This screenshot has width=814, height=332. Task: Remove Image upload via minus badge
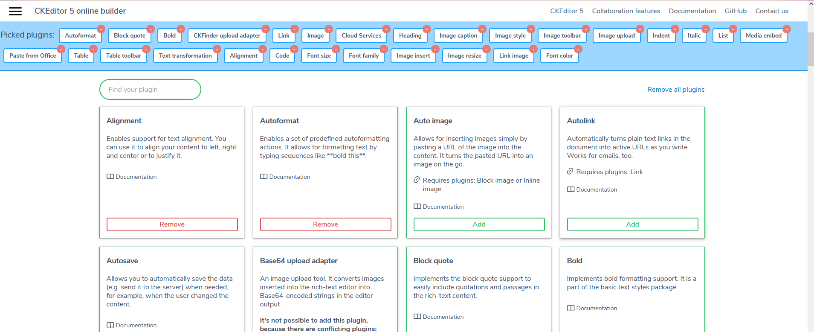(x=640, y=29)
